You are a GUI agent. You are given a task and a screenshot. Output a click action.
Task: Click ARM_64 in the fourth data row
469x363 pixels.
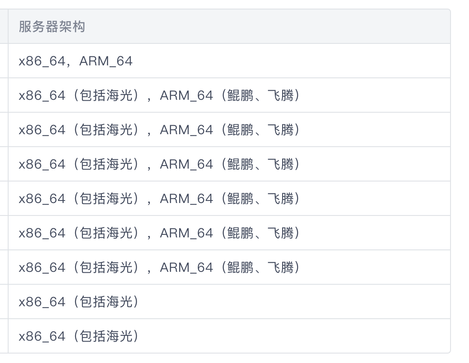[x=186, y=164]
